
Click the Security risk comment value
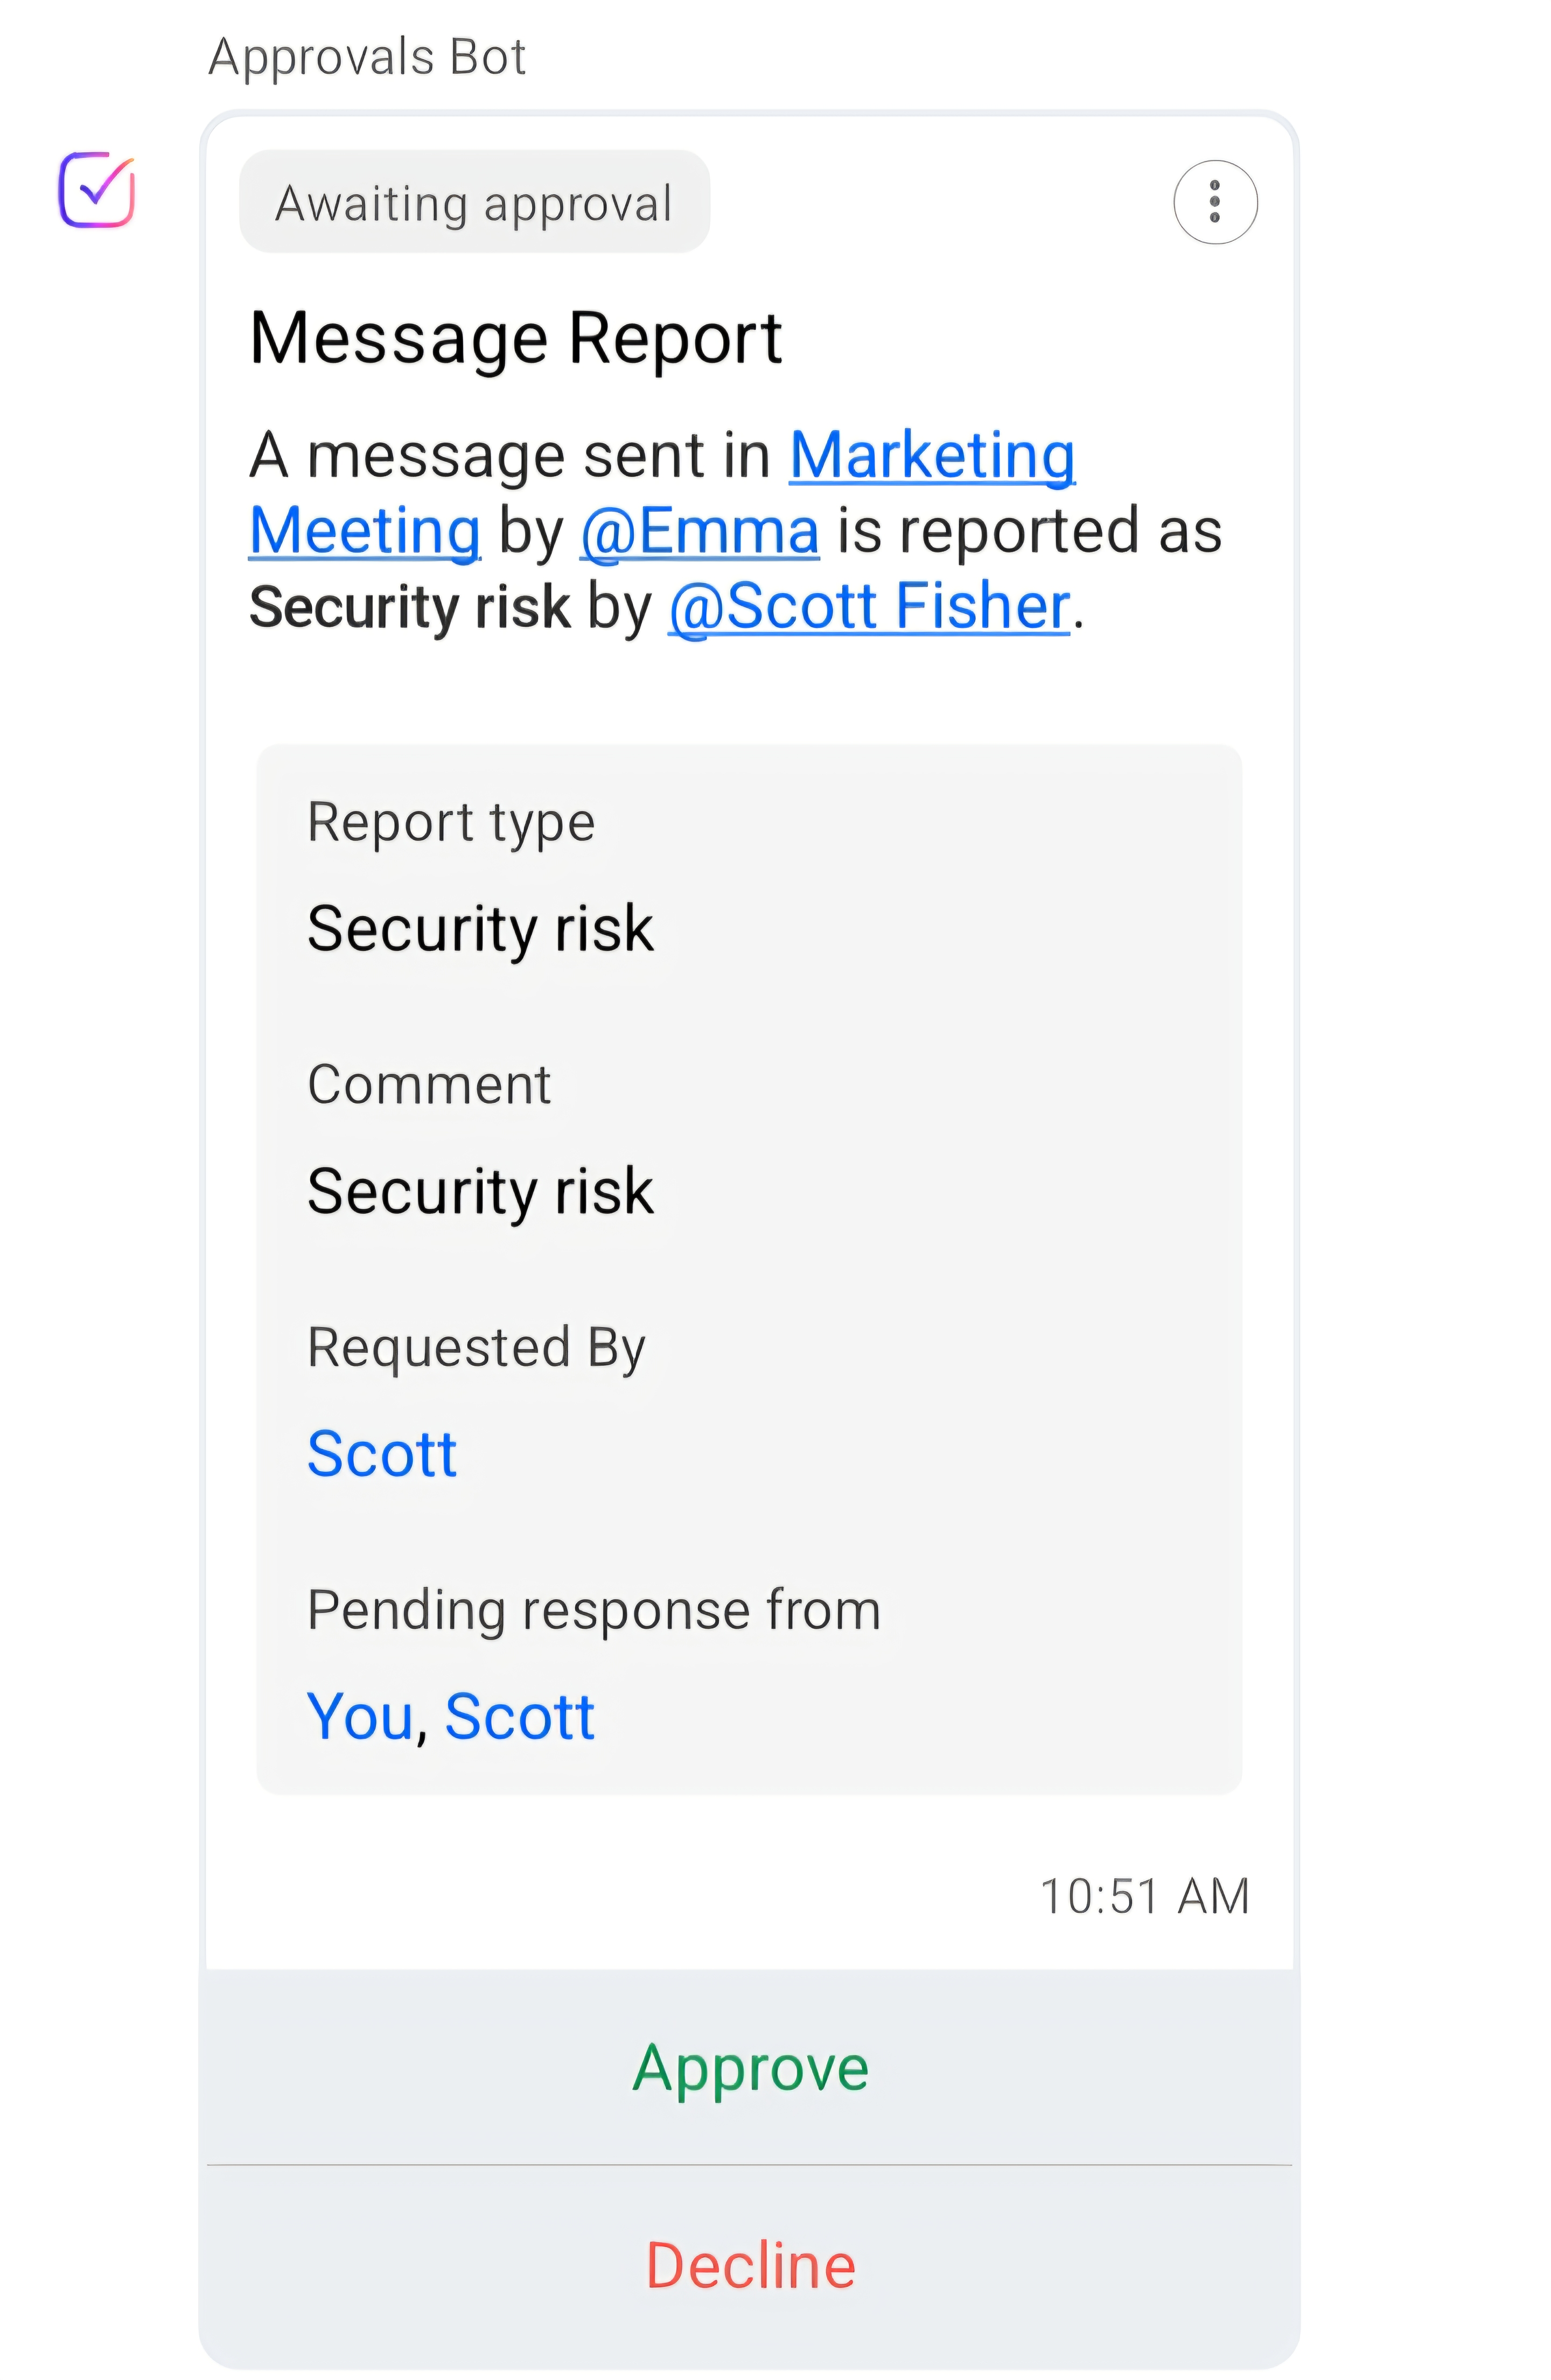pos(480,1191)
